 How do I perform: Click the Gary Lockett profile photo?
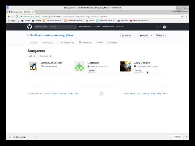pyautogui.click(x=126, y=66)
